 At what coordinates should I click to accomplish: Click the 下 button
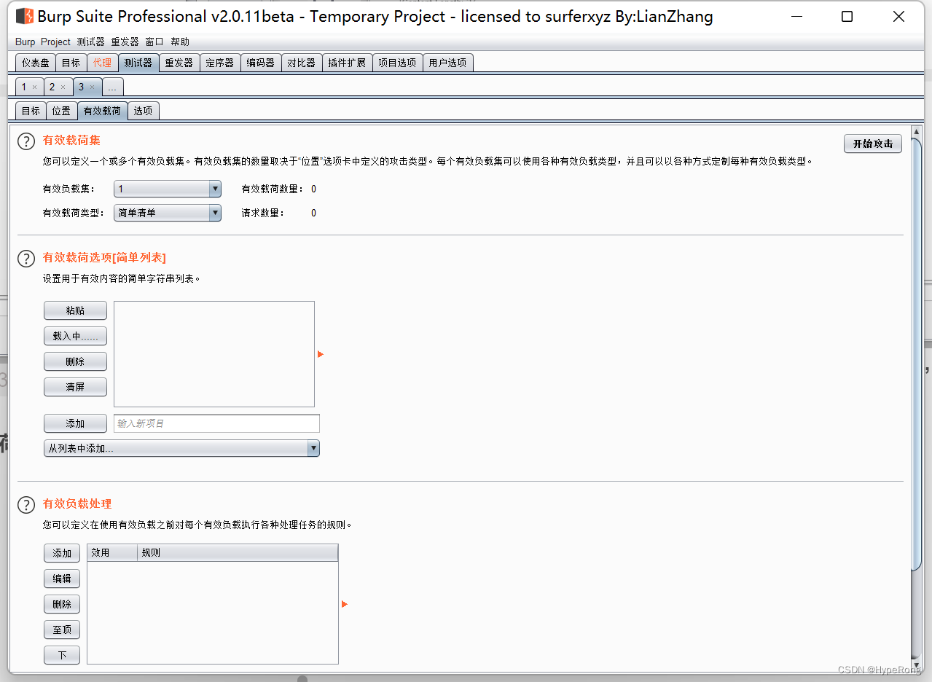pyautogui.click(x=62, y=655)
